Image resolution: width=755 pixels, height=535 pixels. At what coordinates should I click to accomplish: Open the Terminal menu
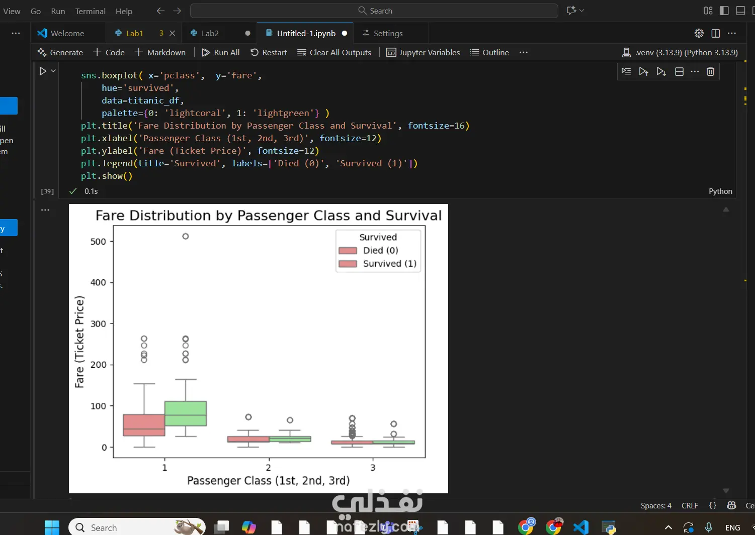click(90, 11)
